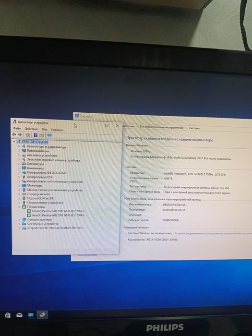The width and height of the screenshot is (252, 336).
Task: Open the Mail app from the taskbar
Action: click(19, 315)
